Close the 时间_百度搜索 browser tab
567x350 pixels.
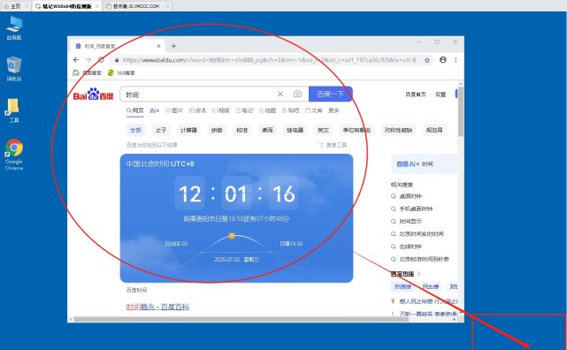point(158,46)
